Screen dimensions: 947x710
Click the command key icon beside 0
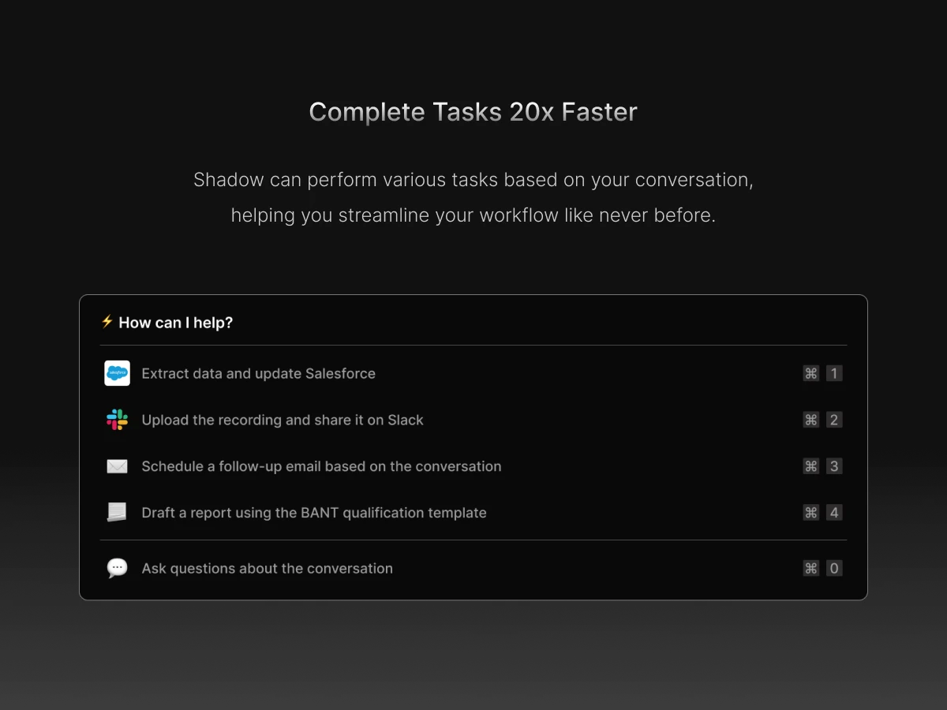pos(811,568)
